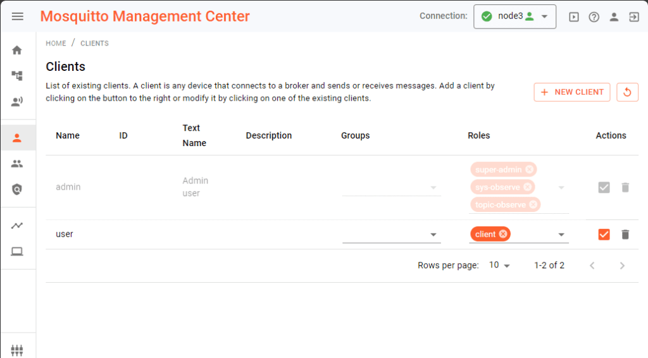Select the user client name cell

[x=65, y=234]
